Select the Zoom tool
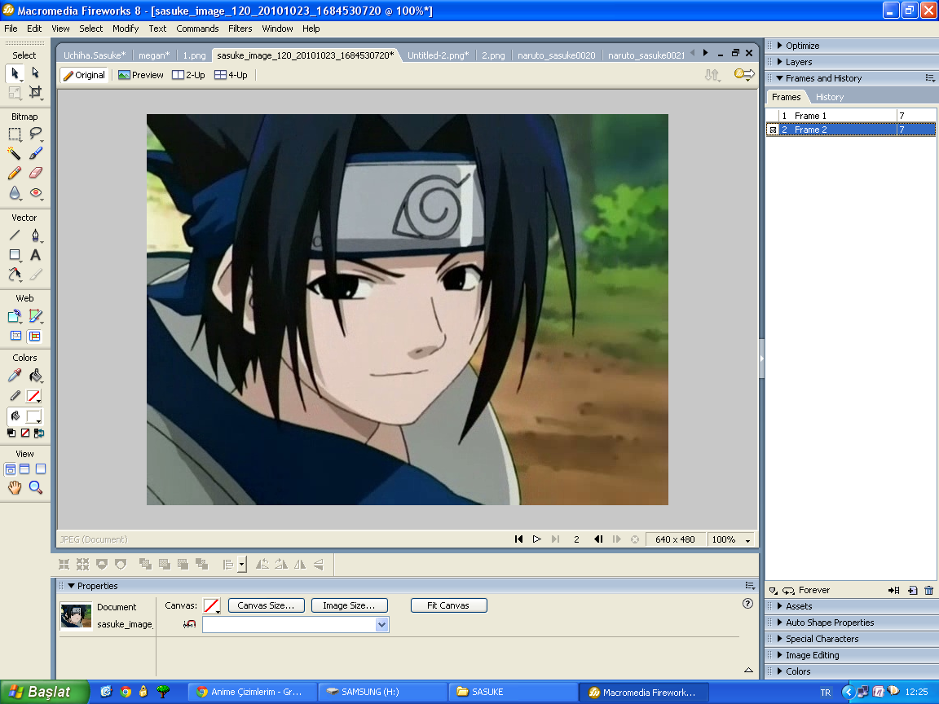The height and width of the screenshot is (704, 939). [x=35, y=487]
